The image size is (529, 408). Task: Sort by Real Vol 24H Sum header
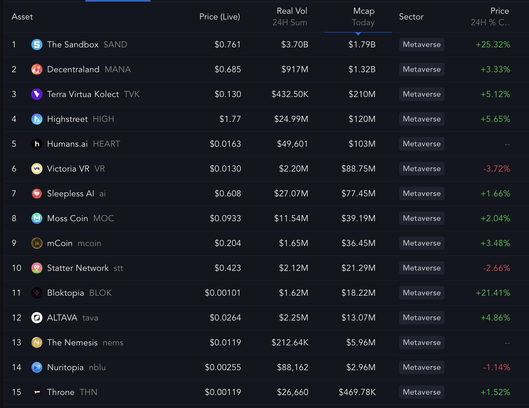[290, 17]
